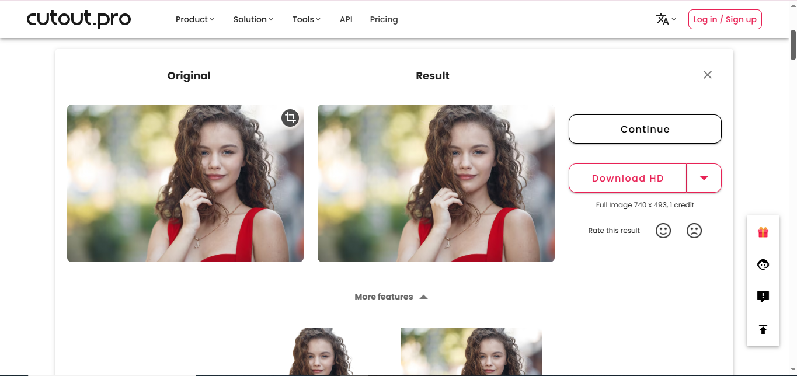Open the Download HD options dropdown arrow
This screenshot has height=376, width=797.
[704, 178]
